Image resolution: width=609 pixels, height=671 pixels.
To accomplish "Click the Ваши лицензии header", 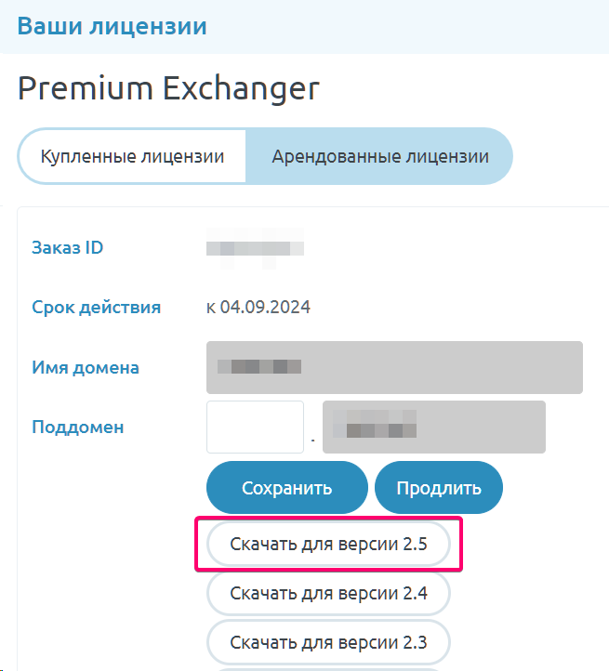I will click(112, 25).
